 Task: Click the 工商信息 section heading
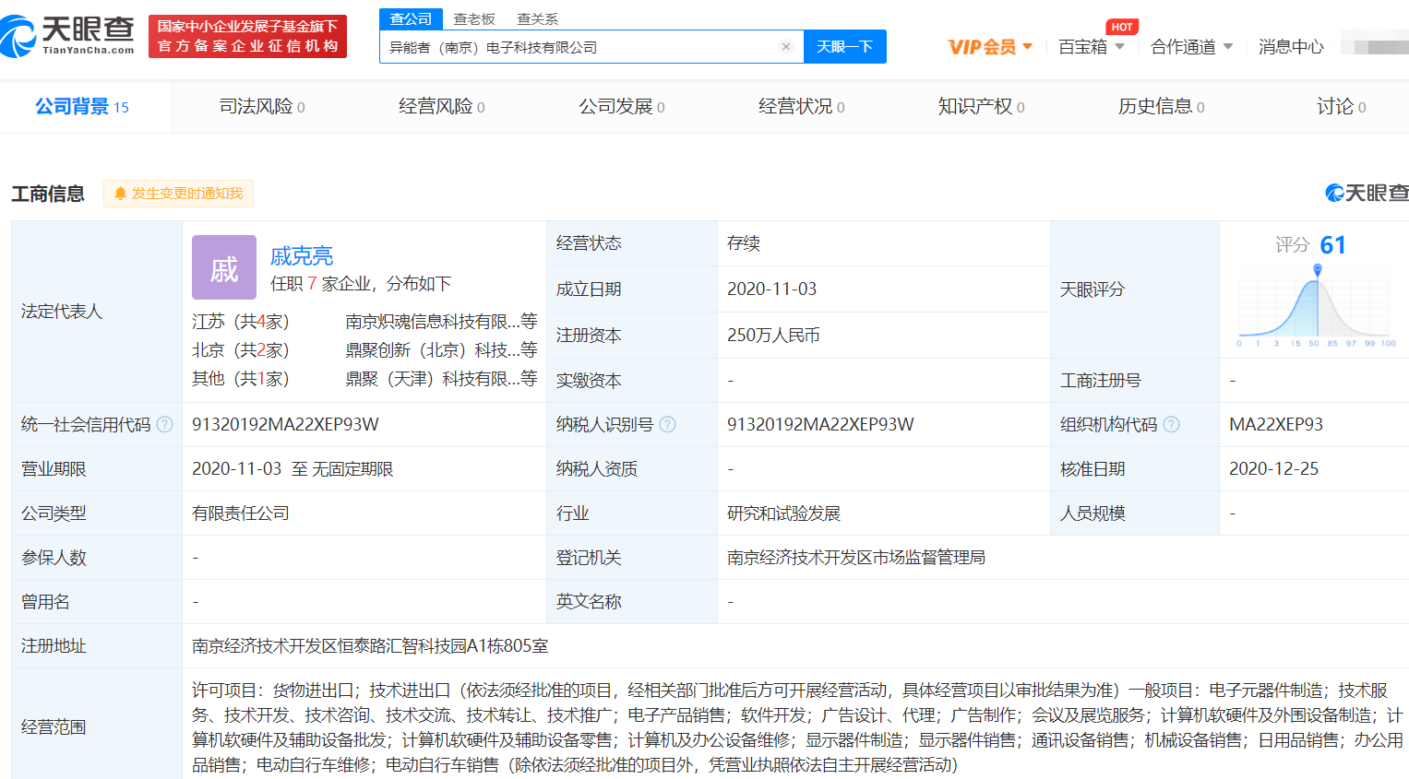tap(48, 194)
